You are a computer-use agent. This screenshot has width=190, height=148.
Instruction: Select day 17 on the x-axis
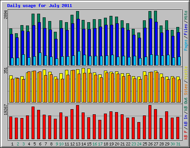pyautogui.click(x=100, y=144)
